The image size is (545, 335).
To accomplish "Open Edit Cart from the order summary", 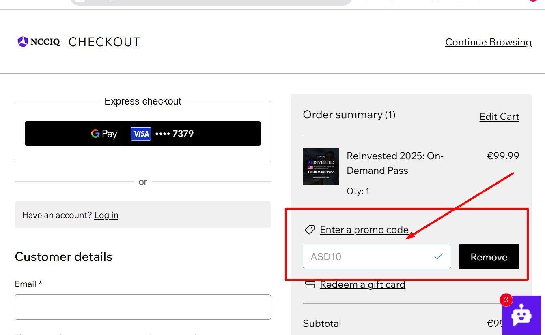I will (499, 117).
